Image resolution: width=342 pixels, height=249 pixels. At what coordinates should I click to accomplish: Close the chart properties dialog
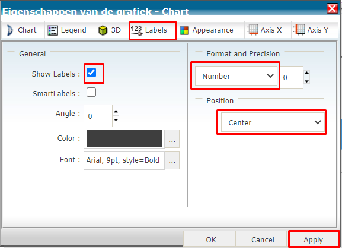[332, 9]
